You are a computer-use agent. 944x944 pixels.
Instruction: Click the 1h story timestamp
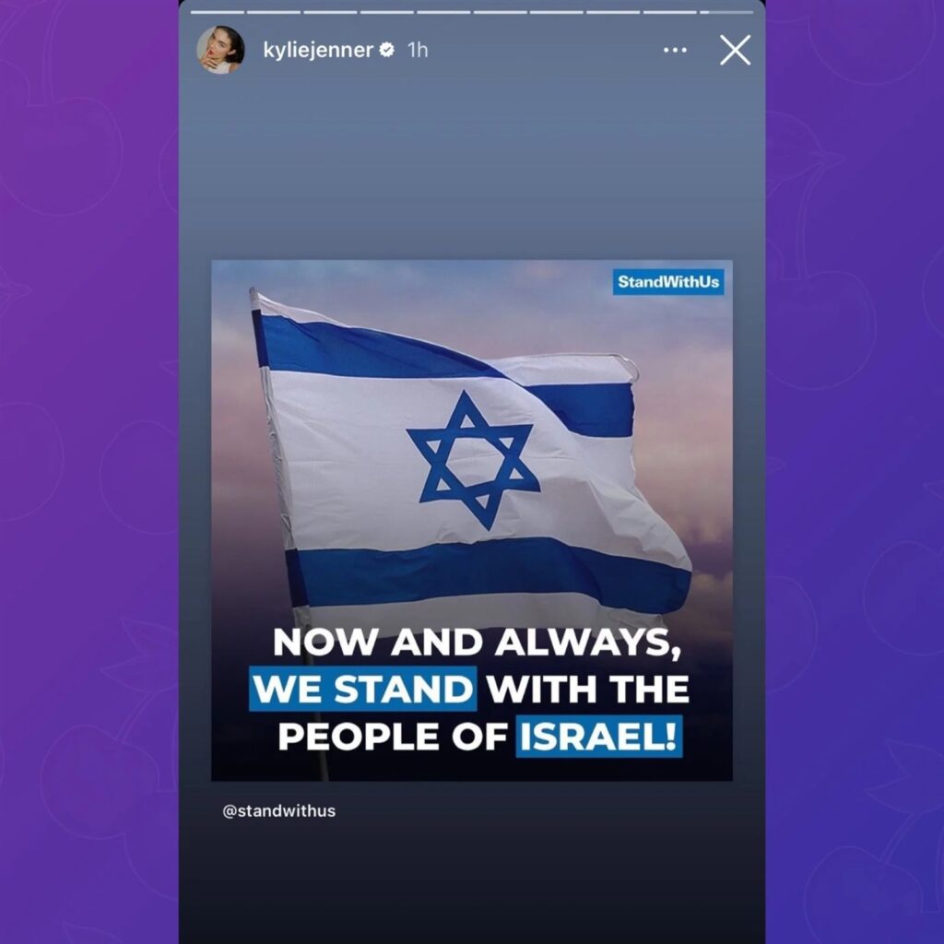[x=418, y=50]
